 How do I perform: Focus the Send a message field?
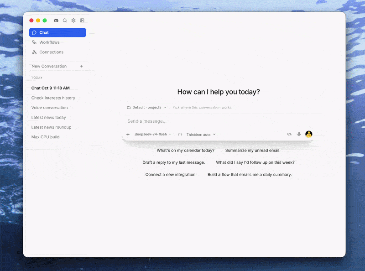click(219, 121)
